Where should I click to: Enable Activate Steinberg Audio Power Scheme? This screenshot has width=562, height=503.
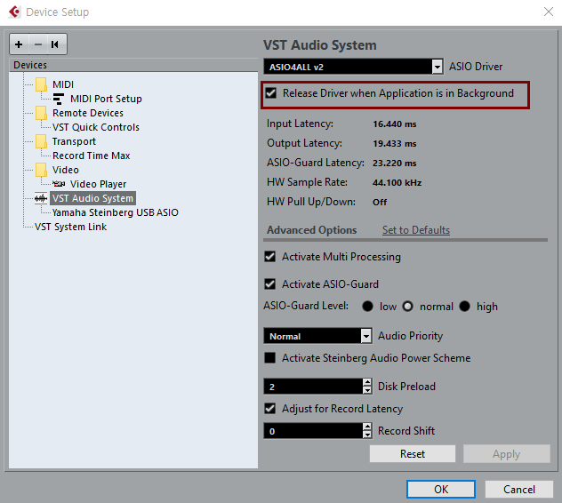pos(270,358)
